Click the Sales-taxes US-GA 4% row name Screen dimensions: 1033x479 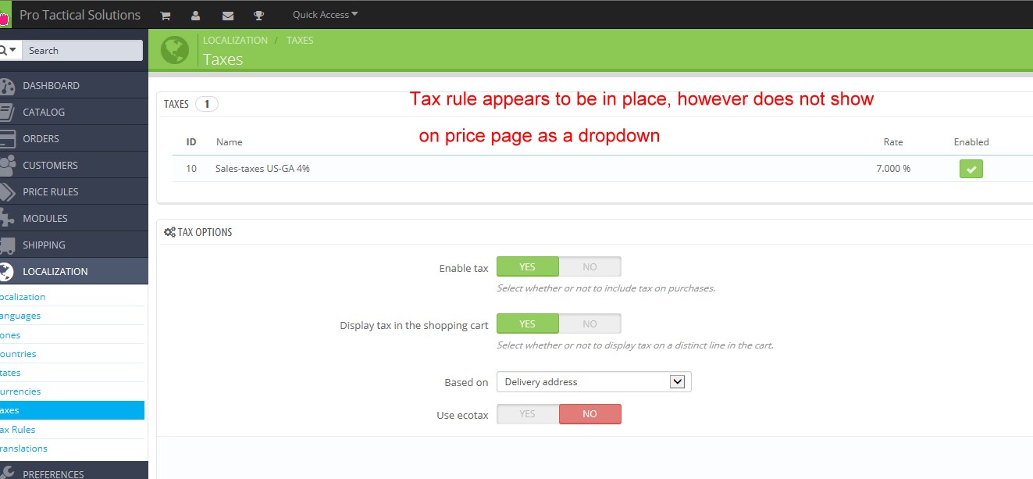click(262, 169)
